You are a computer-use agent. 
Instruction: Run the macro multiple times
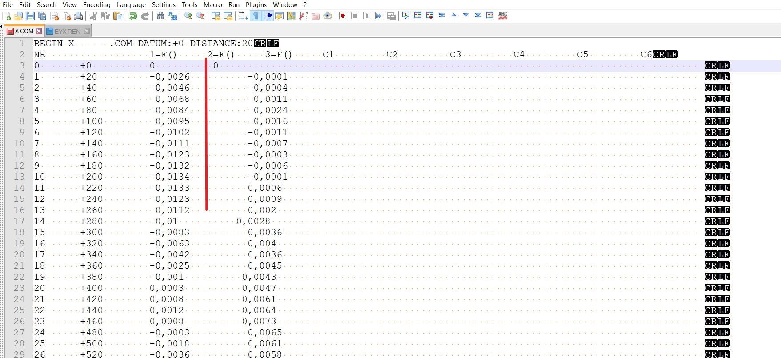[379, 16]
